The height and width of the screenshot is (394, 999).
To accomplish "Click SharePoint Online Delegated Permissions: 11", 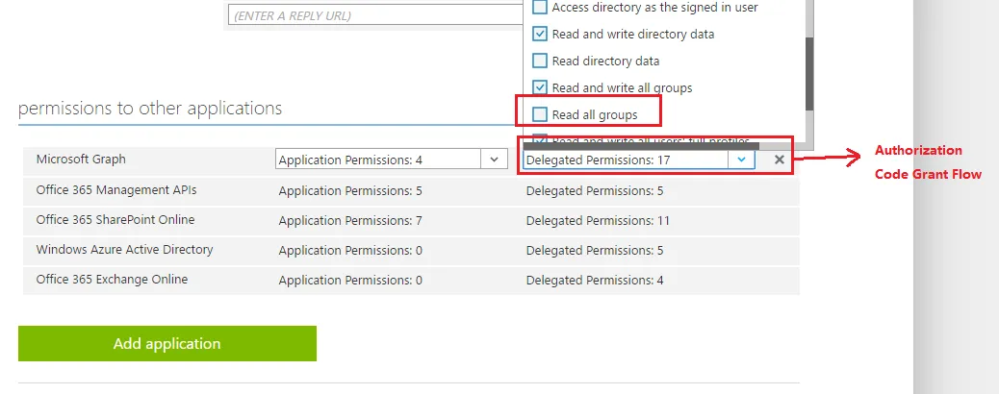I will [x=598, y=221].
